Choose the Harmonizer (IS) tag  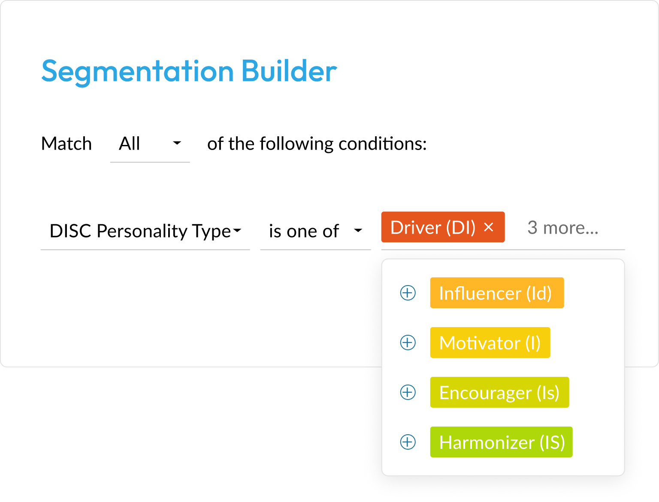point(501,442)
